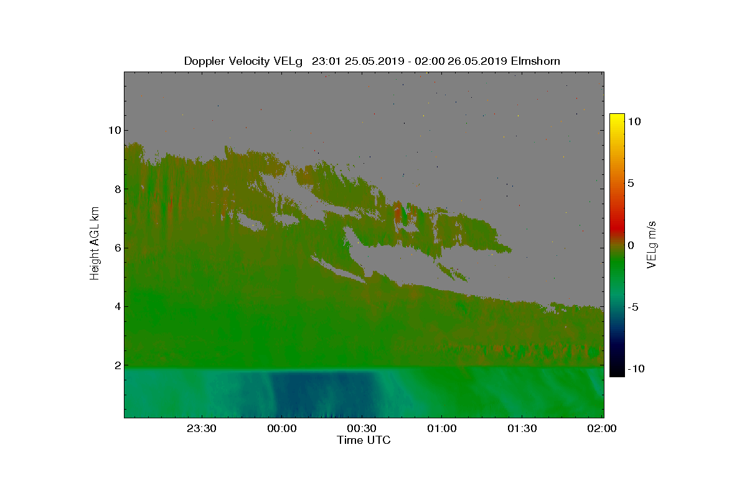Click the colorbar tick label 10
Screen dimensions: 747x498
pos(634,122)
